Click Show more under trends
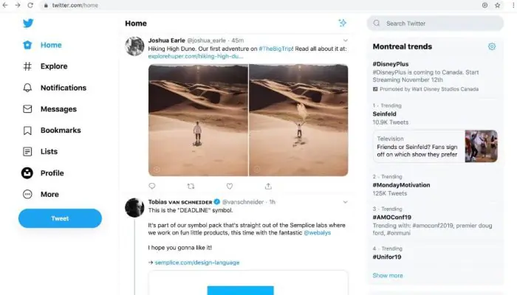 coord(388,275)
